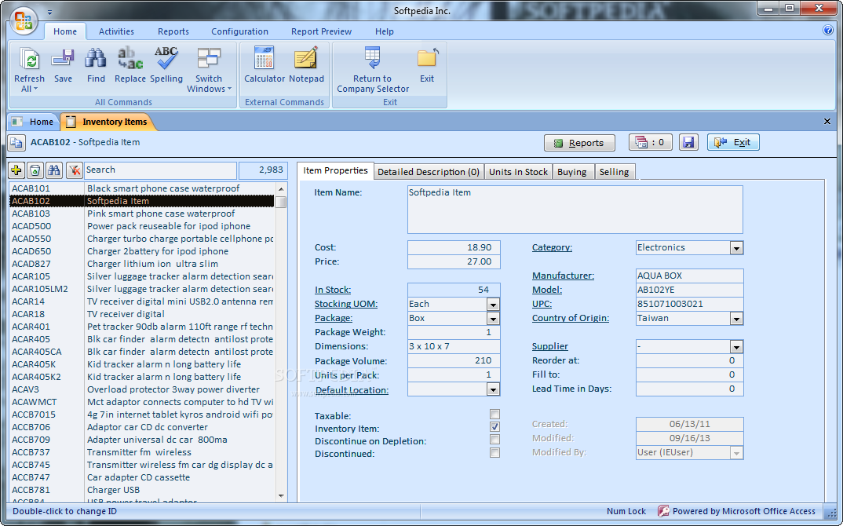
Task: Click the add new item plus icon
Action: pos(16,170)
